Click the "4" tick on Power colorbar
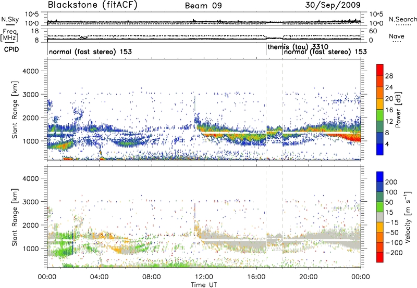The image size is (417, 288). coord(387,144)
